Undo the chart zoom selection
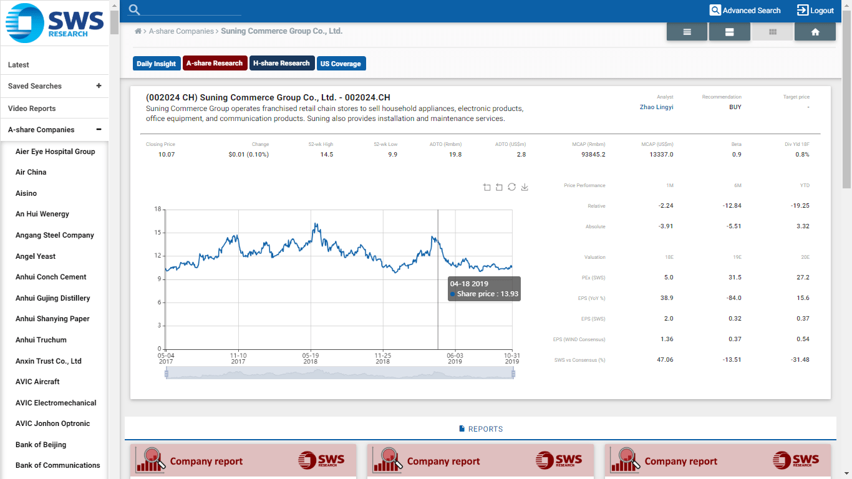This screenshot has height=479, width=852. coord(499,187)
